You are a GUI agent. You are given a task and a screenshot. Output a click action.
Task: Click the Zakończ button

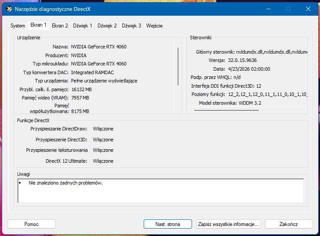tap(289, 224)
